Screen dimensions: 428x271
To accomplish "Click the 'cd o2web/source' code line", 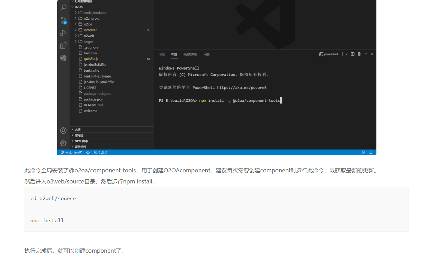I will pyautogui.click(x=53, y=198).
